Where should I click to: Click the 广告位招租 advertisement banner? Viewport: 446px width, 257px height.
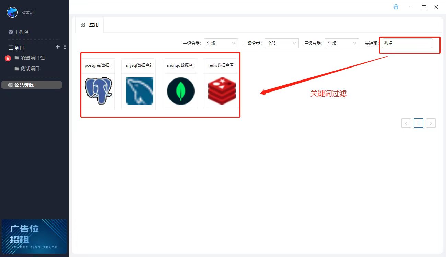click(34, 236)
